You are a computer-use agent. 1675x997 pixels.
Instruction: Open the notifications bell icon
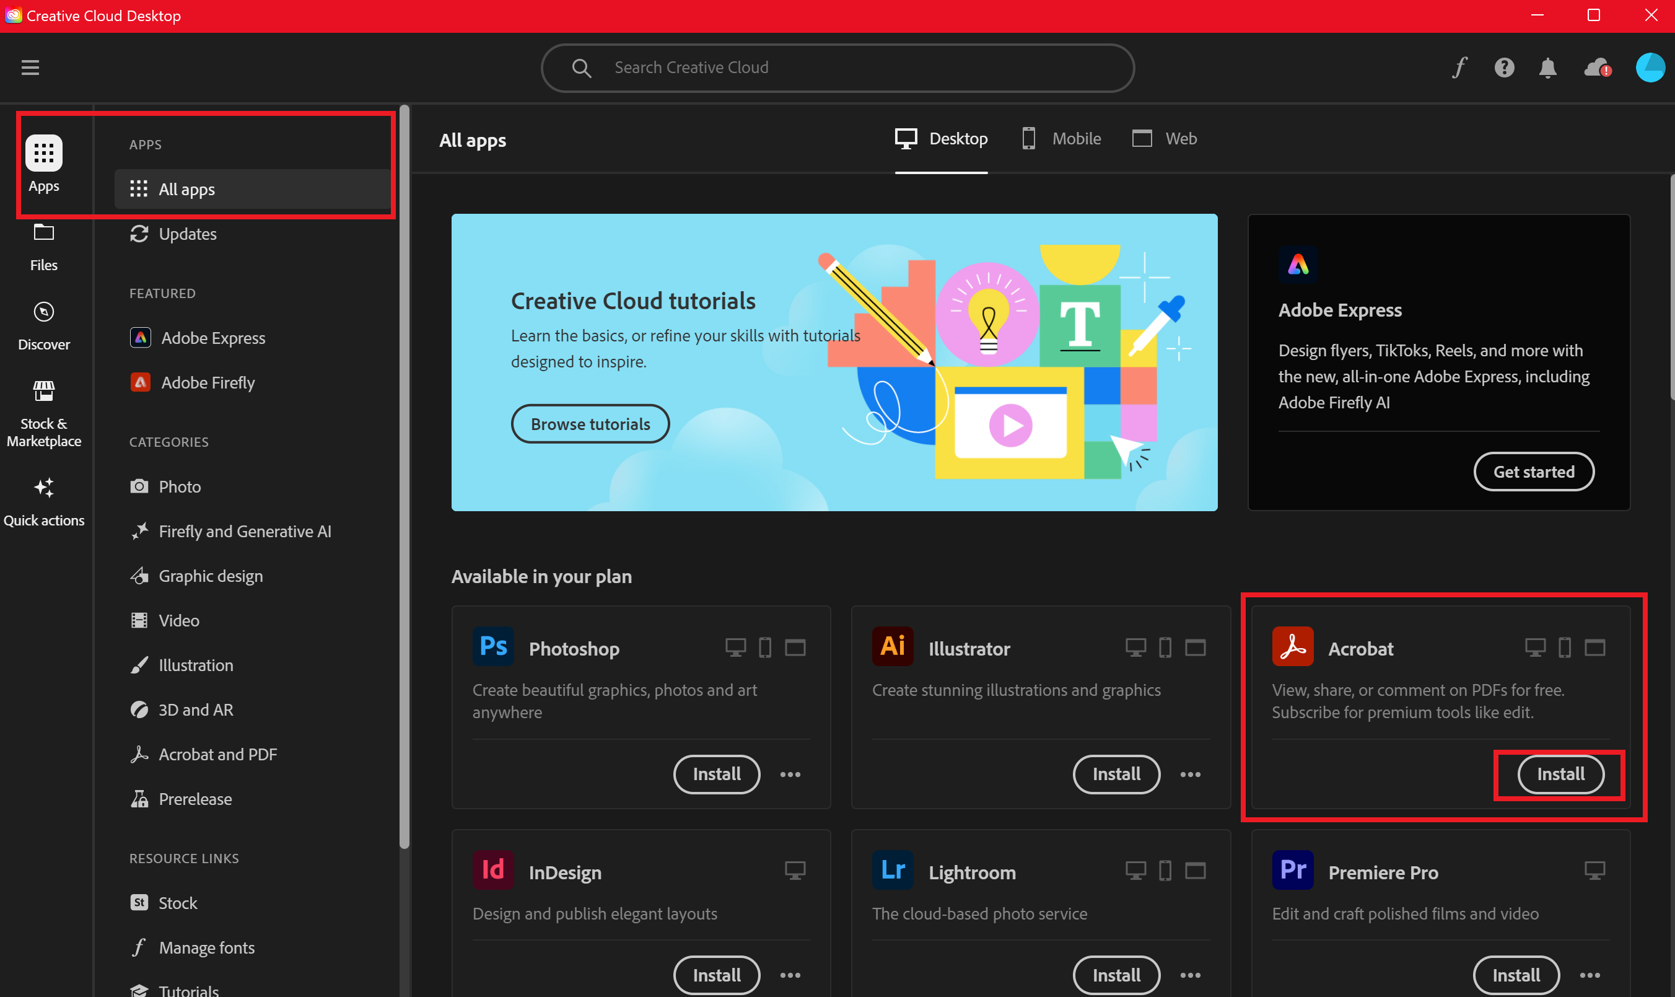(1548, 67)
